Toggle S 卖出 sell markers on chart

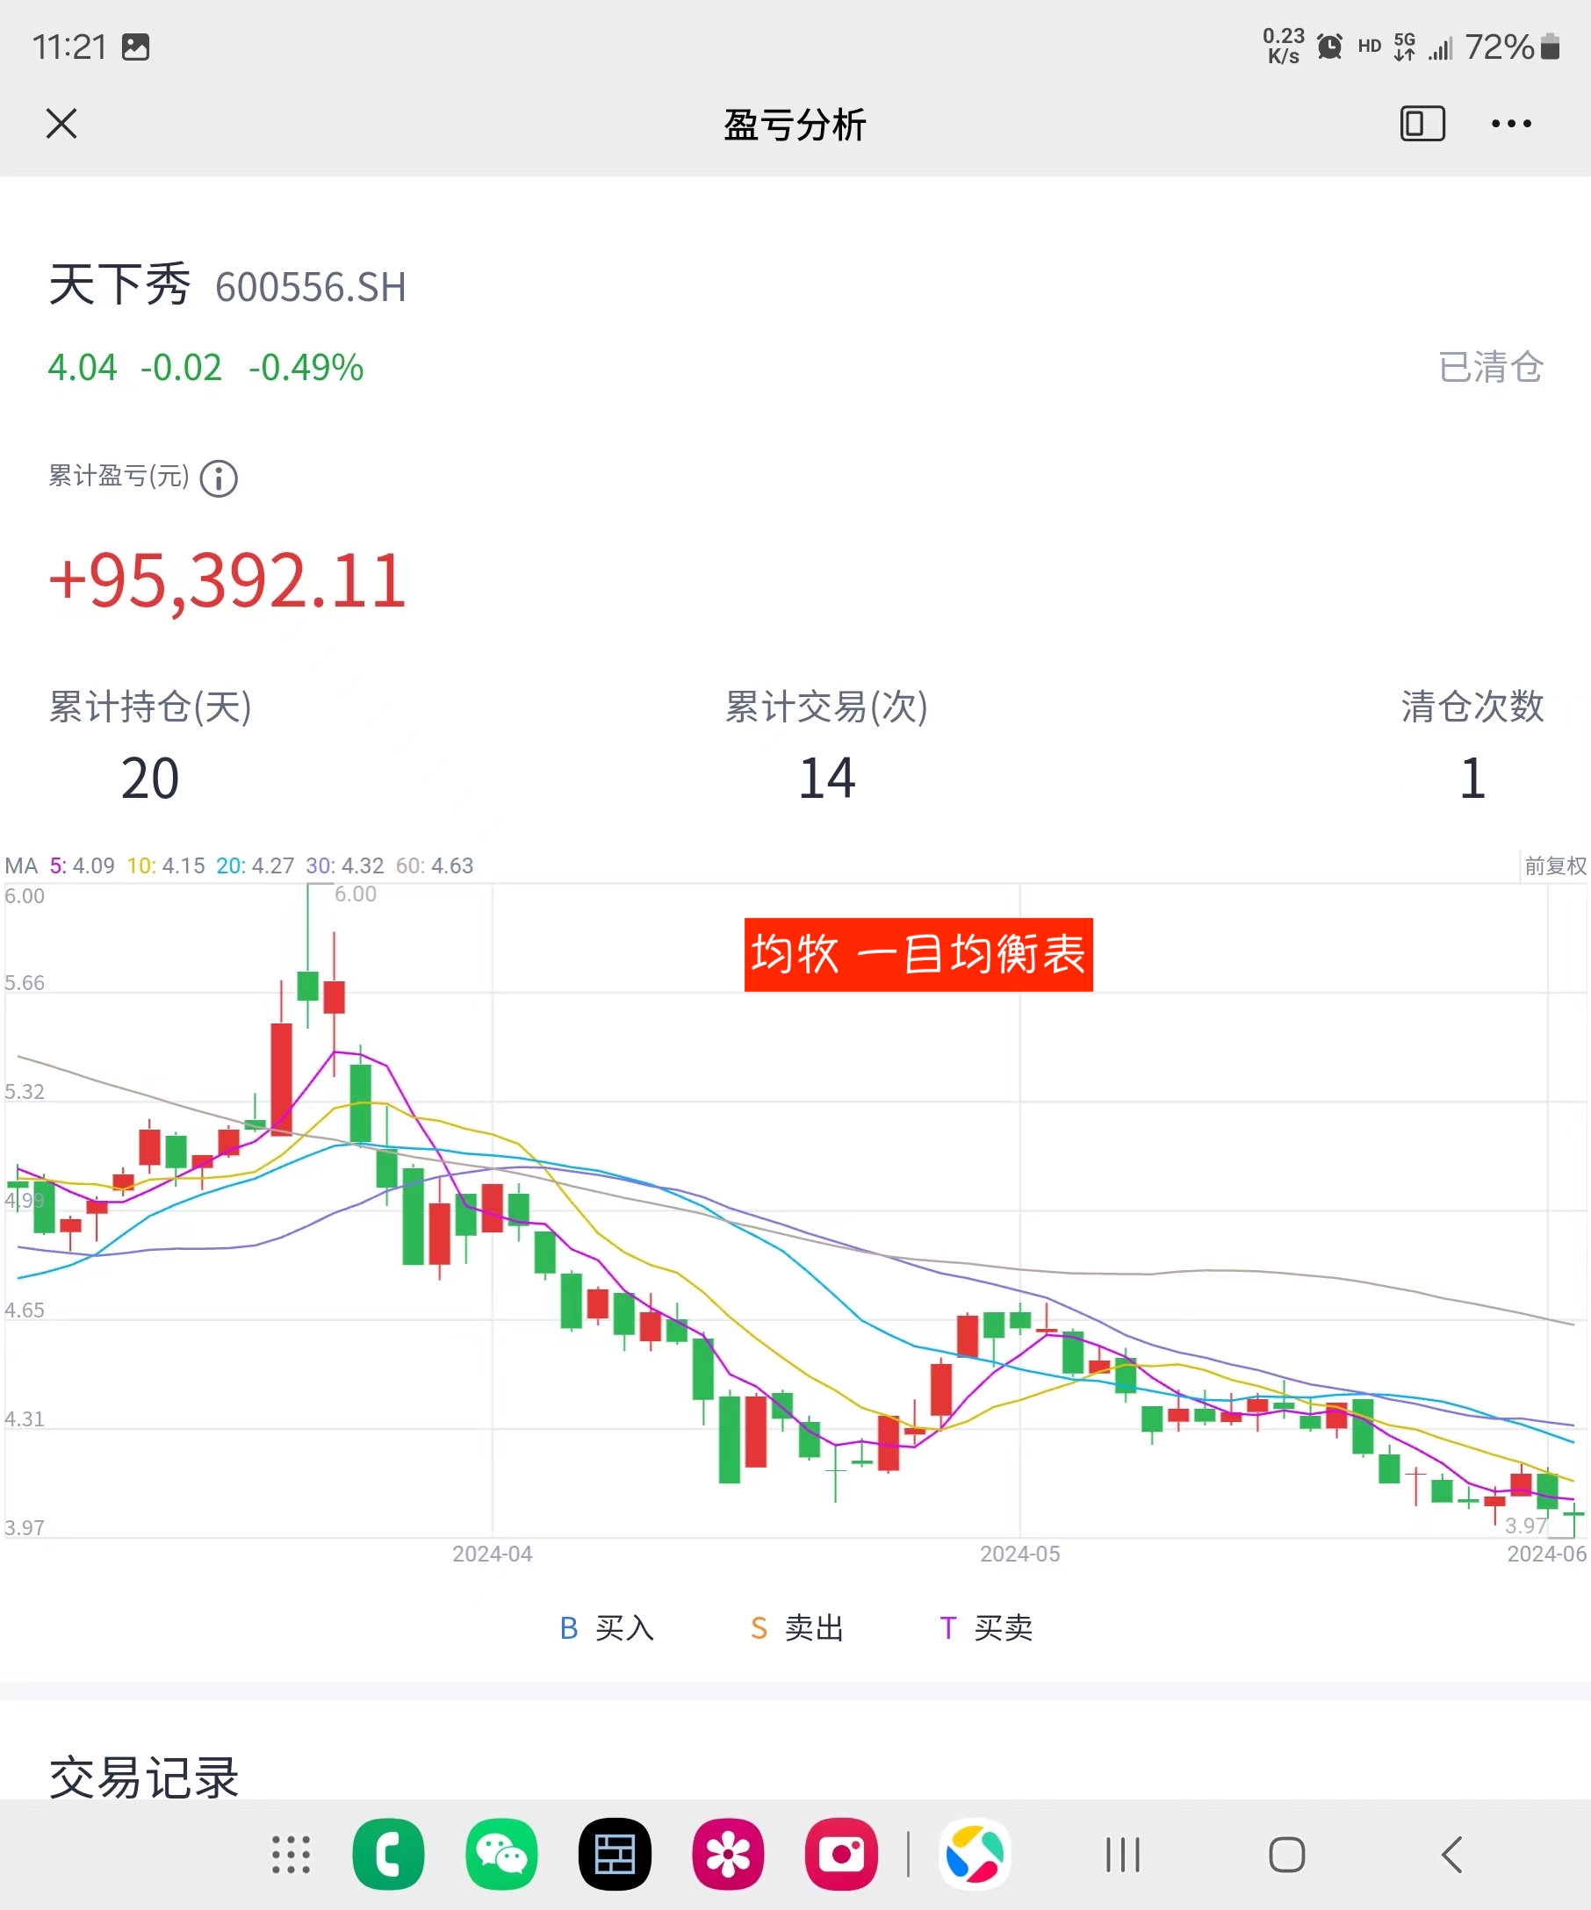click(797, 1628)
